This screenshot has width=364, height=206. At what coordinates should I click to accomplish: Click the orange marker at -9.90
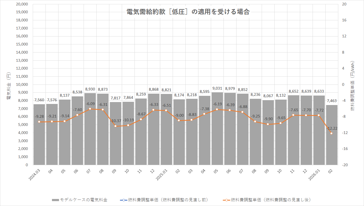pyautogui.click(x=268, y=124)
